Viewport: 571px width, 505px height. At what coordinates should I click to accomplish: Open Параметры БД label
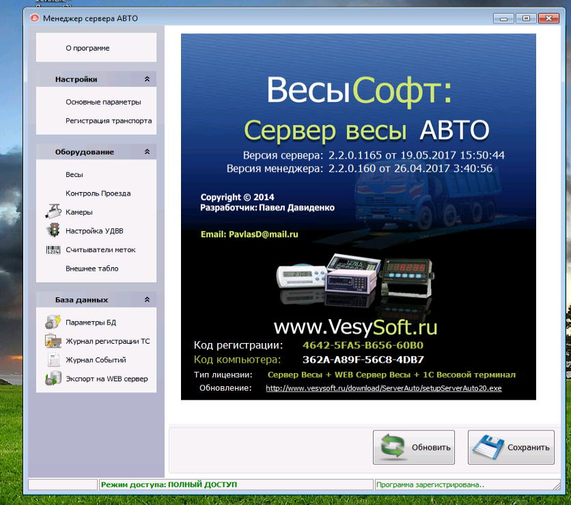click(91, 323)
